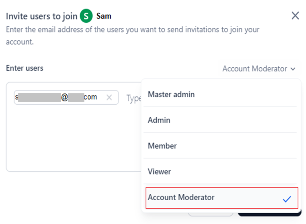This screenshot has height=224, width=306.
Task: Pick the Member role from the list
Action: coord(162,146)
